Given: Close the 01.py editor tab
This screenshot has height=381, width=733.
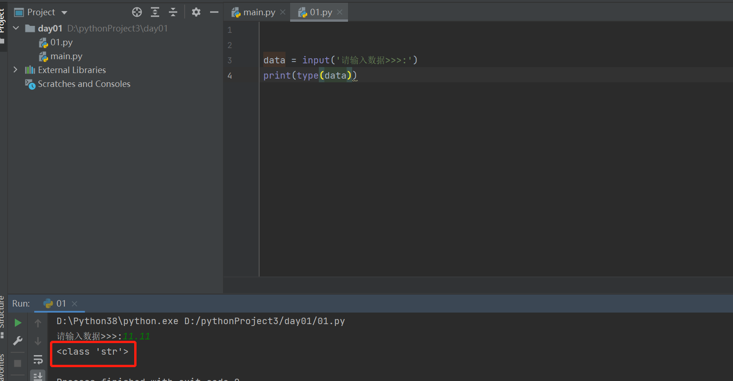Looking at the screenshot, I should coord(340,12).
